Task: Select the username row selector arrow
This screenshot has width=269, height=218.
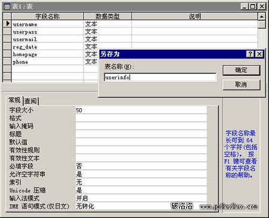Action: [7, 24]
